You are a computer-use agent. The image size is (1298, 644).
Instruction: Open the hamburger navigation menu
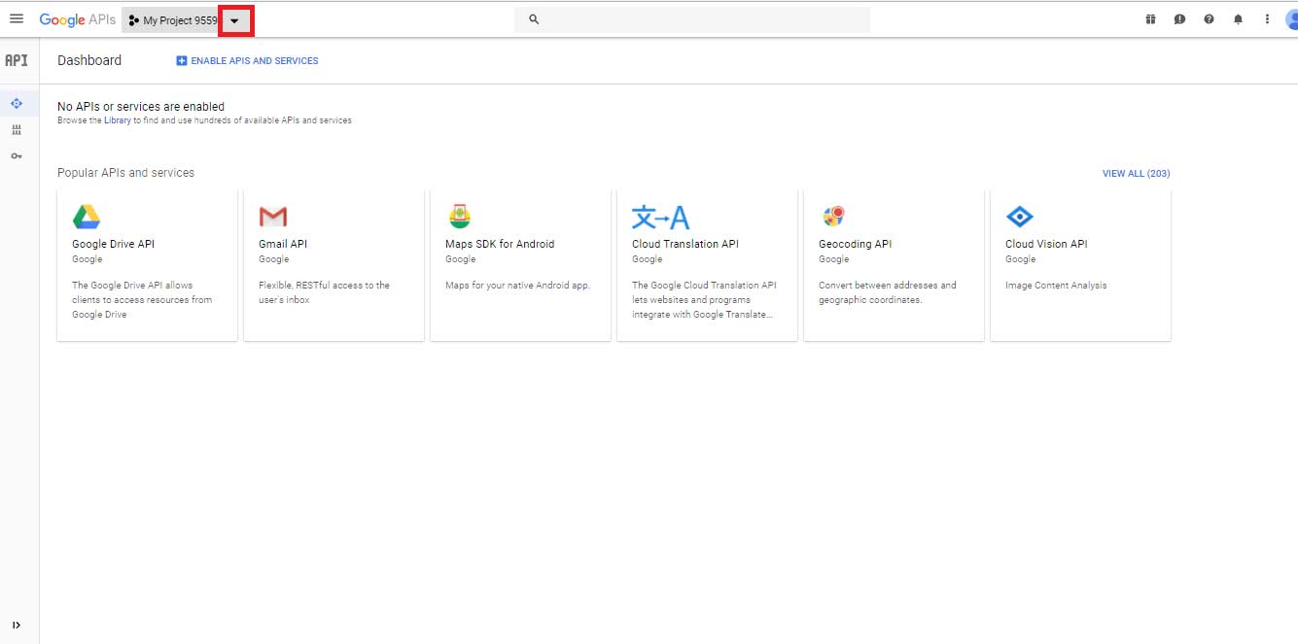[x=17, y=19]
